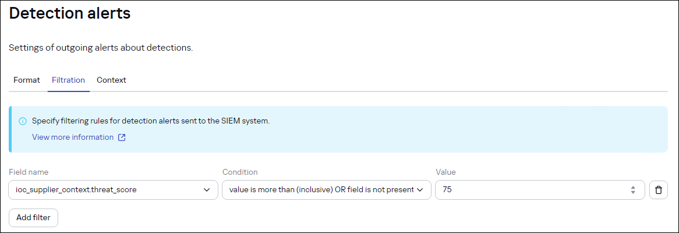Open the 'value is more than' condition dropdown
Image resolution: width=679 pixels, height=233 pixels.
[321, 190]
